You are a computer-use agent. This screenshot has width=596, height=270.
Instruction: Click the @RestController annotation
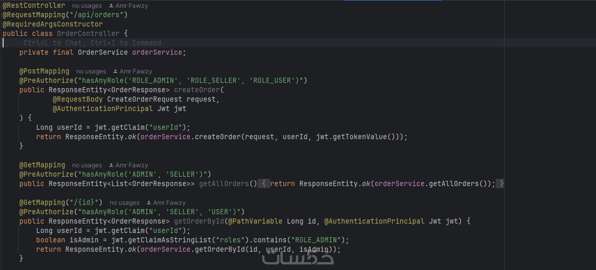[x=34, y=6]
